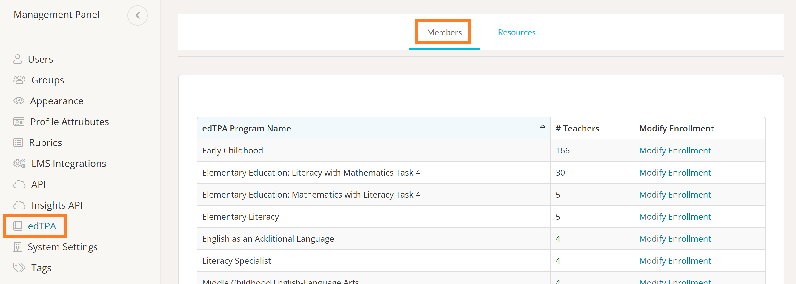Collapse the Management Panel sidebar
Viewport: 796px width, 284px height.
pos(138,15)
